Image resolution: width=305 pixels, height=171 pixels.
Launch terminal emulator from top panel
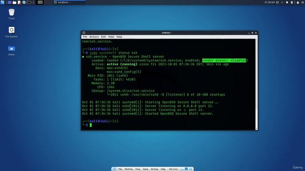pos(29,2)
